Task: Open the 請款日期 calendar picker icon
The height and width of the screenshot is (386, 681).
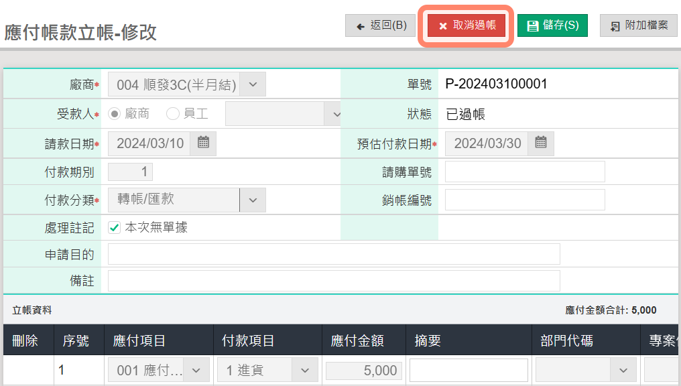Action: tap(203, 143)
